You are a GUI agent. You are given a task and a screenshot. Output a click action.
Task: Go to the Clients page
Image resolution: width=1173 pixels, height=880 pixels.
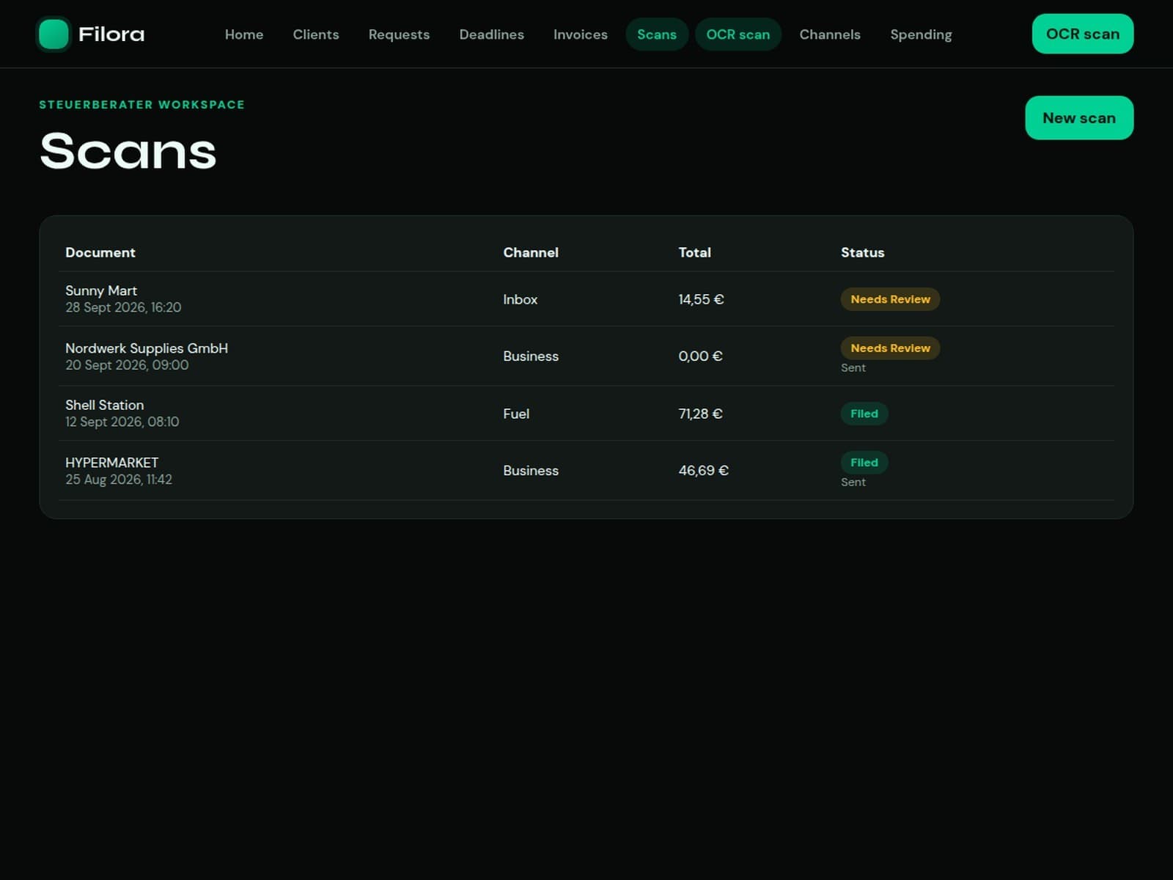coord(316,34)
